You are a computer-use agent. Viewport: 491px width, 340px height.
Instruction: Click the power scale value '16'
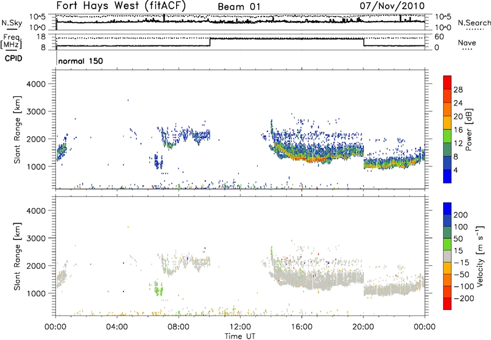458,130
